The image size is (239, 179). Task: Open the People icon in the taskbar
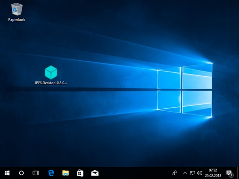(x=174, y=173)
